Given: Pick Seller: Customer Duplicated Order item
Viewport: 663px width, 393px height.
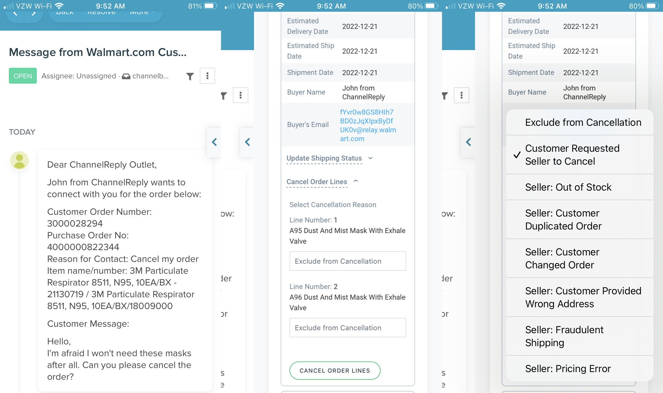Looking at the screenshot, I should coord(563,219).
